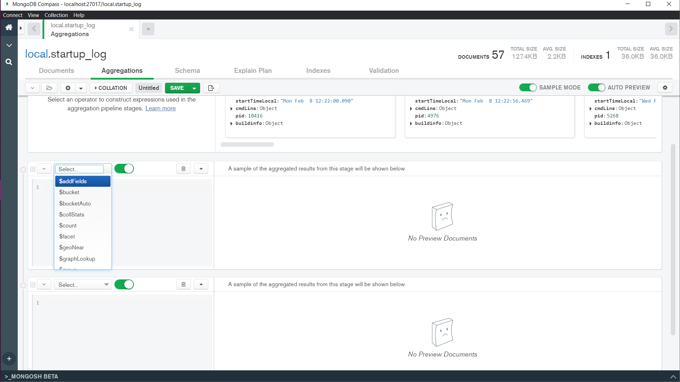This screenshot has width=680, height=382.
Task: Open the Help menu
Action: point(79,15)
